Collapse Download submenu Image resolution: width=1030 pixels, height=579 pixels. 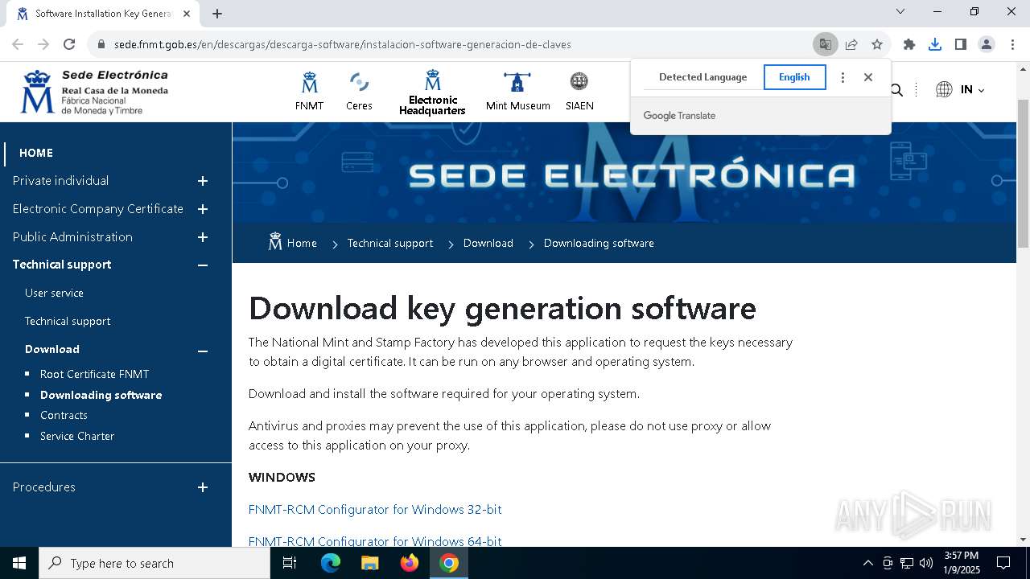pyautogui.click(x=203, y=350)
